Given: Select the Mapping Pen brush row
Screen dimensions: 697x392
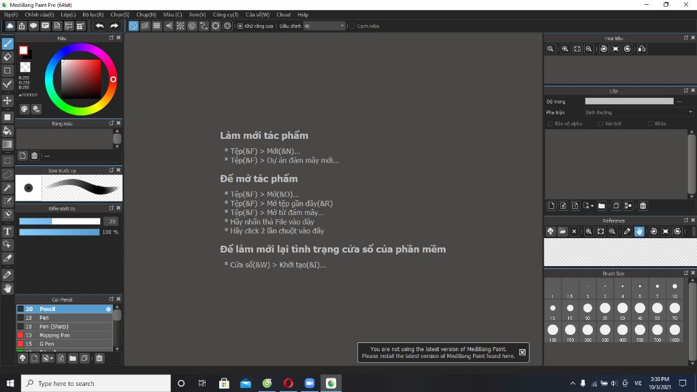Looking at the screenshot, I should pyautogui.click(x=65, y=335).
